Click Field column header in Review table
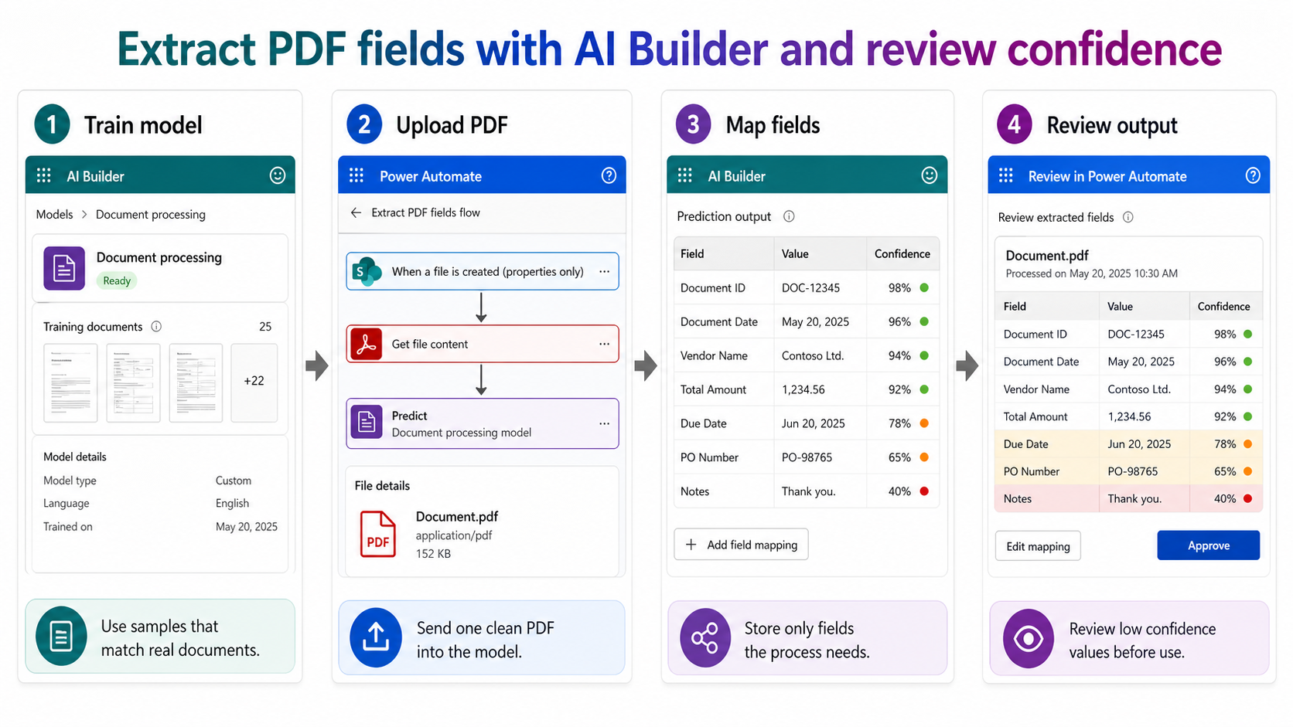The image size is (1293, 727). [x=1015, y=307]
